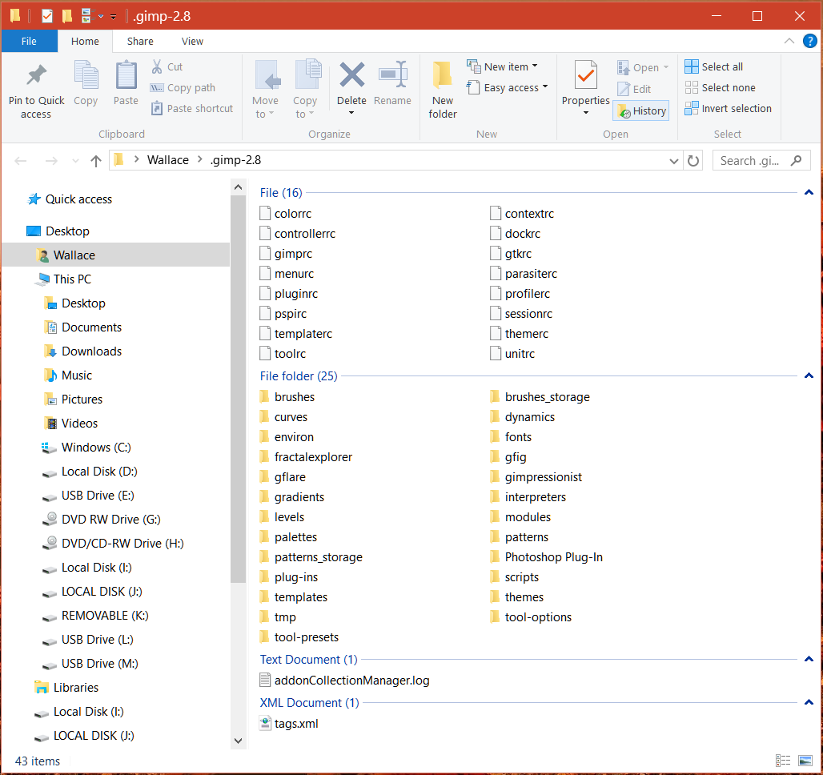823x775 pixels.
Task: Select the Home ribbon tab
Action: (x=85, y=41)
